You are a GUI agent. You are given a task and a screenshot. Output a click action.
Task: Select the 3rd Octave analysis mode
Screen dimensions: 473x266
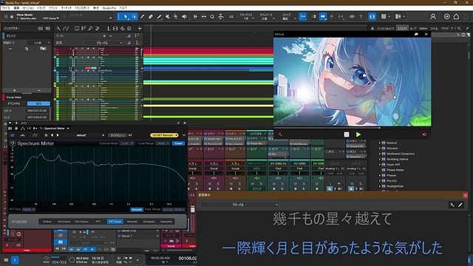pos(64,222)
